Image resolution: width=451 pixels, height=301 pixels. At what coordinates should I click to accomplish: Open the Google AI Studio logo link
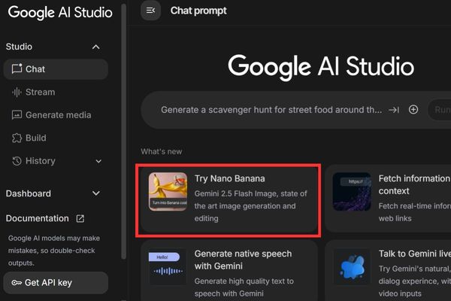point(60,12)
